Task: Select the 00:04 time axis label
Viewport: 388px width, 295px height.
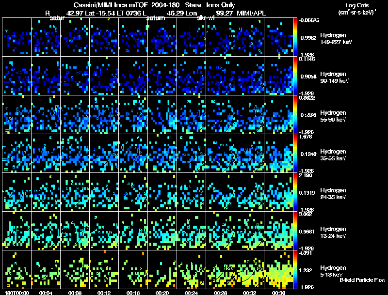Action: (46, 293)
